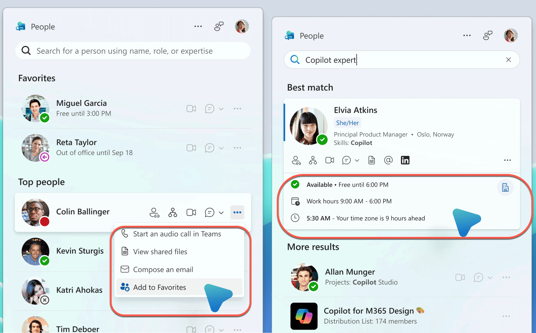
Task: Open Elvia Atkins' document files icon
Action: point(372,160)
